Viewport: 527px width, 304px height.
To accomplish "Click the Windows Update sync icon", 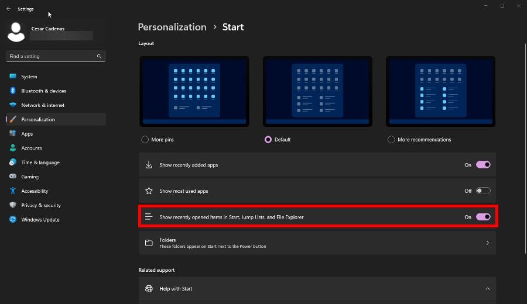I will (x=13, y=219).
